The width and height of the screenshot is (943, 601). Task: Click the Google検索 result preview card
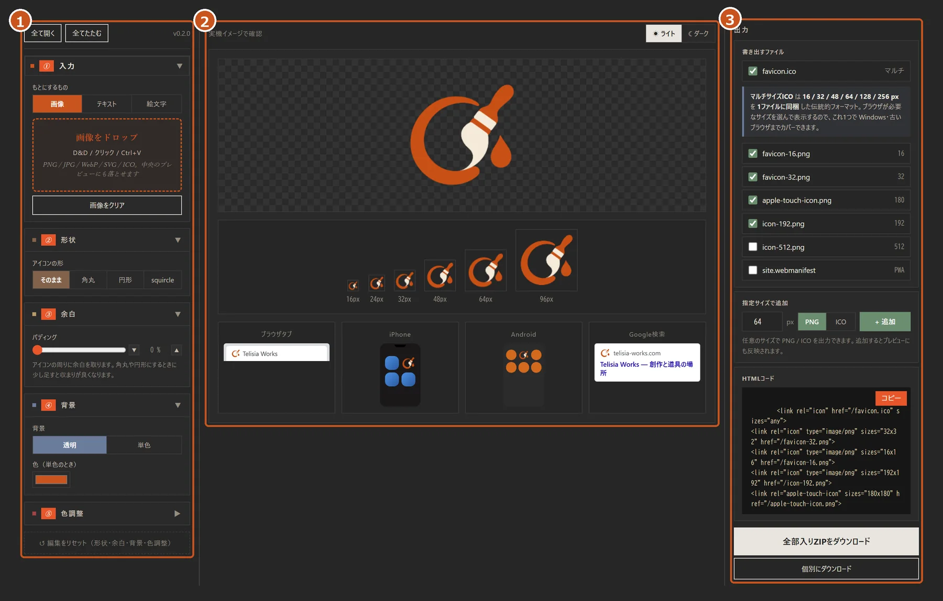tap(647, 362)
